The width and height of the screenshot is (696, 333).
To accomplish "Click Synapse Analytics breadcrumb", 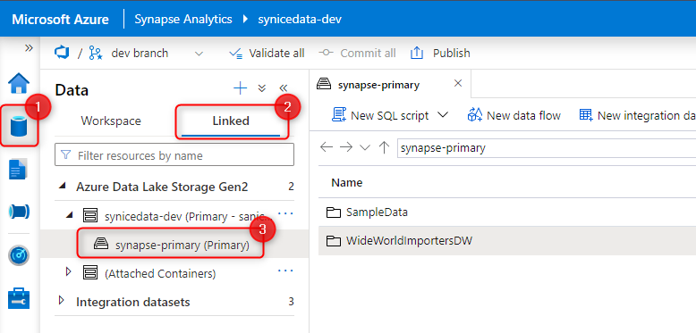I will 183,19.
